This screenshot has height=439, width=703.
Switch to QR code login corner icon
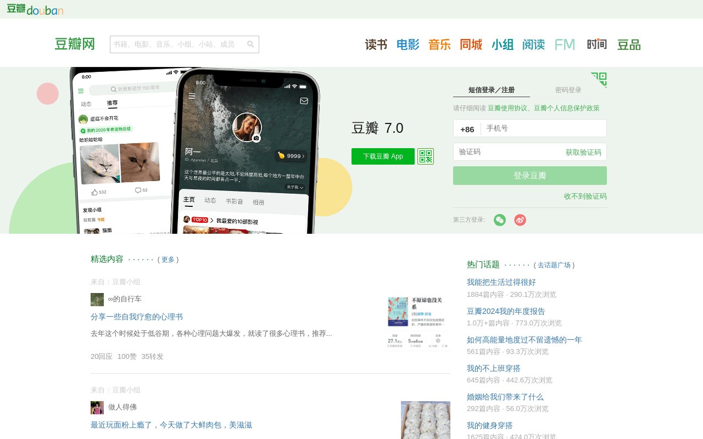599,80
